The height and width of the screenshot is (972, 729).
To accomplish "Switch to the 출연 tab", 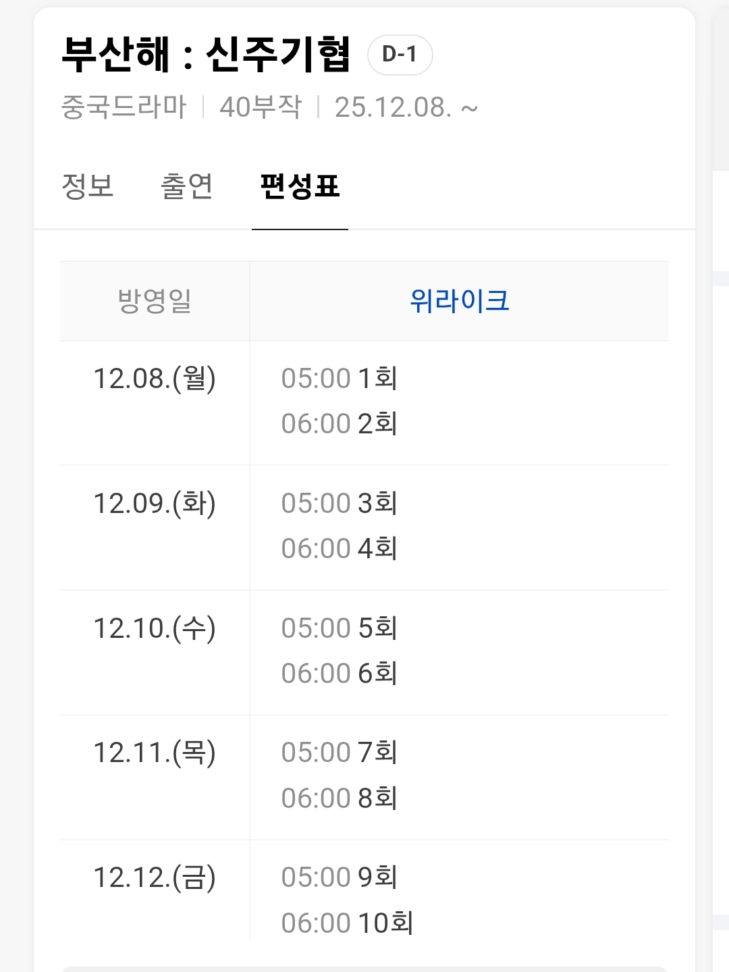I will [187, 186].
